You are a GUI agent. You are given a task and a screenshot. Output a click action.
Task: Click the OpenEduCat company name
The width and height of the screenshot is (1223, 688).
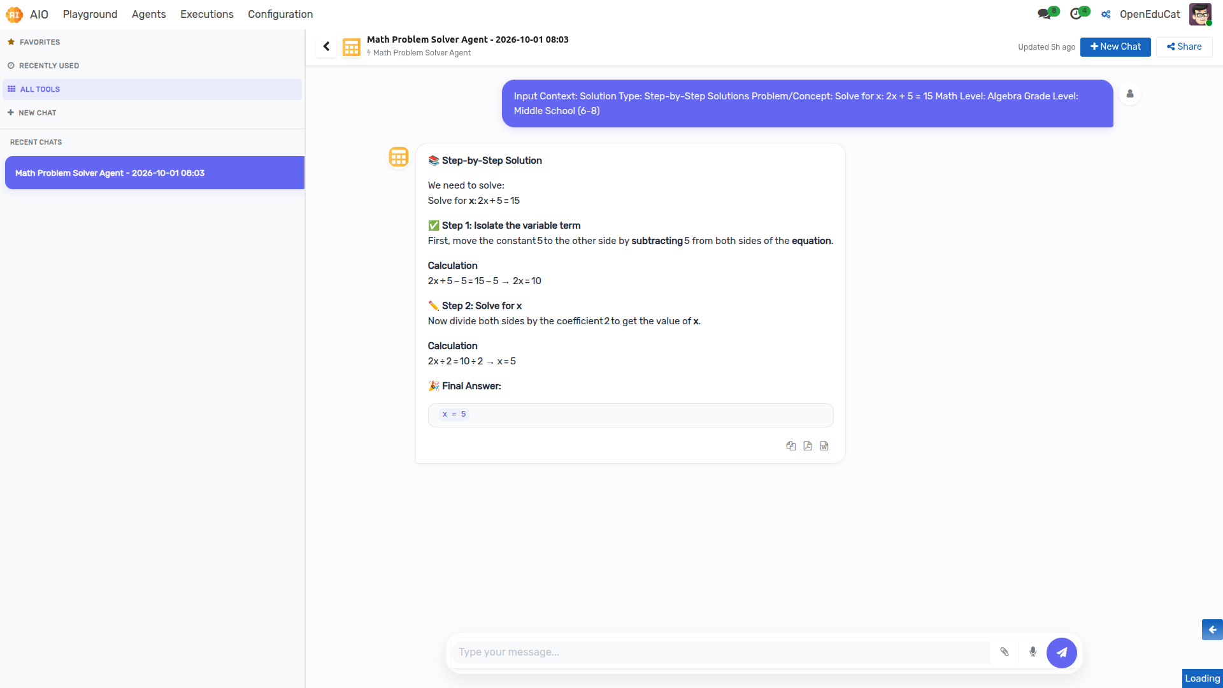point(1150,14)
